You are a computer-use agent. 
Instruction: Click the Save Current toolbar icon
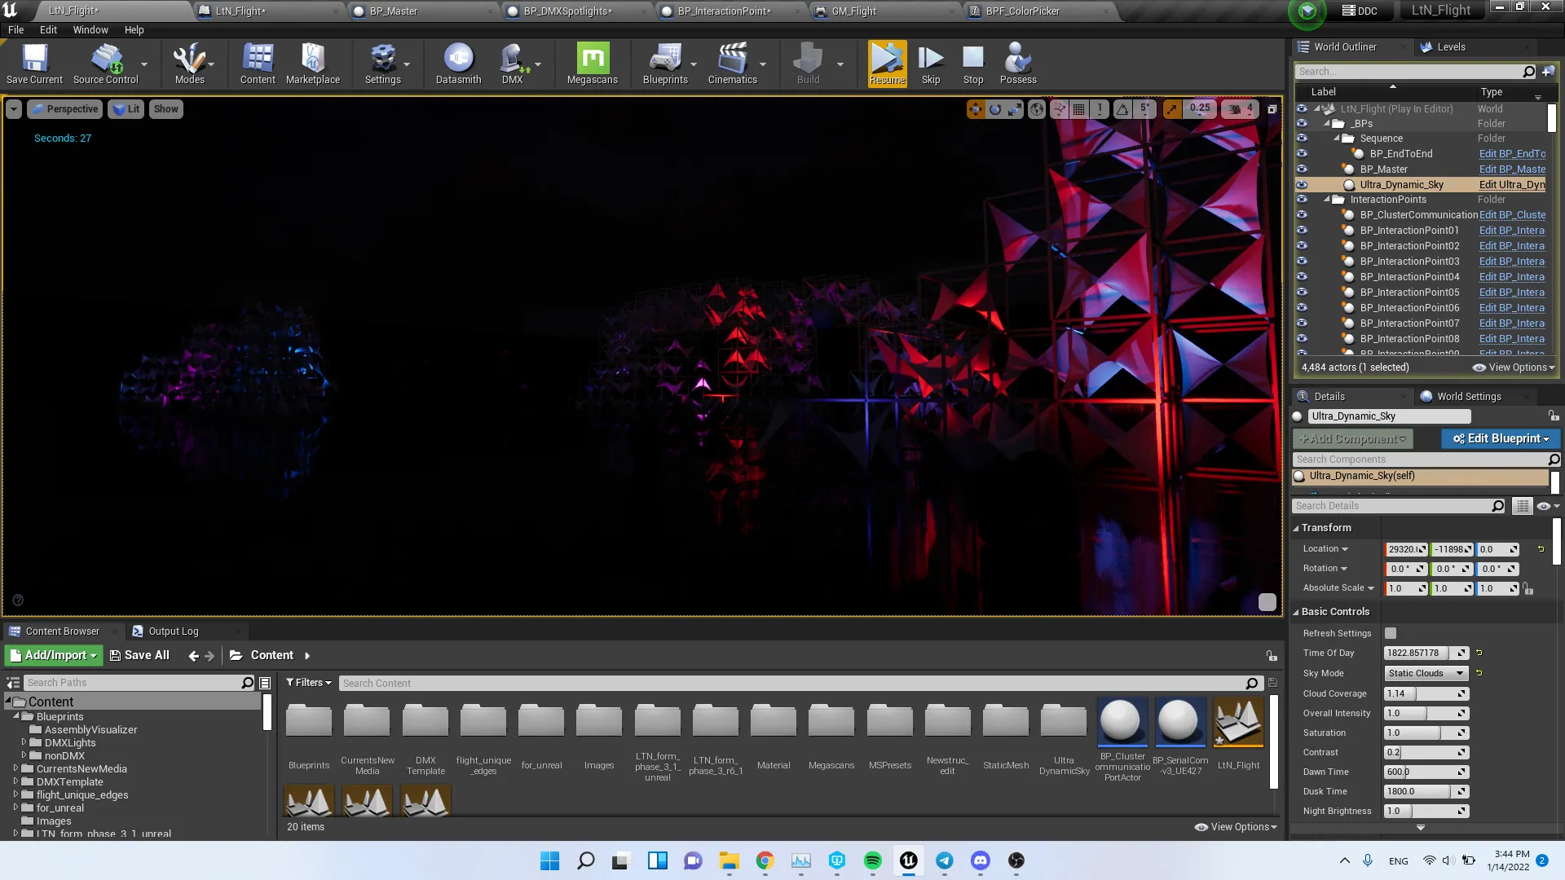pos(34,64)
